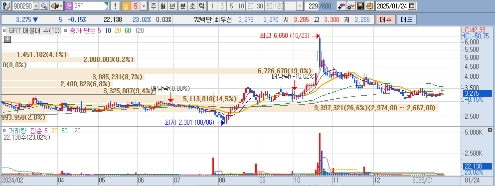
Task: Expand the speaker icon dropdown arrow
Action: click(61, 5)
